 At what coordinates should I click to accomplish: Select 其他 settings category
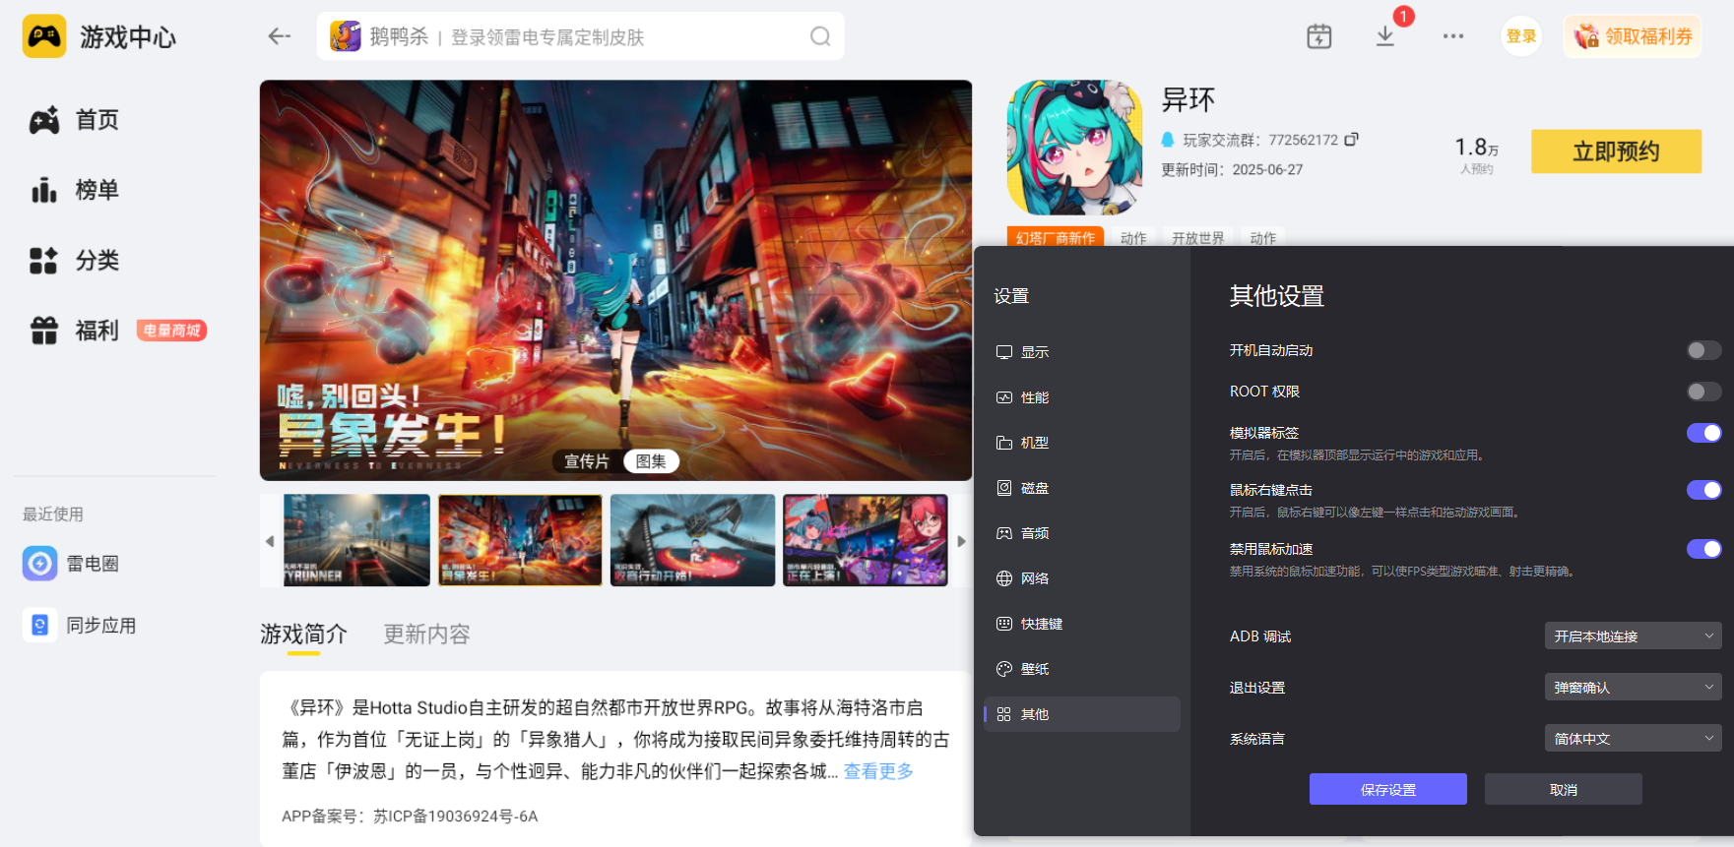click(1082, 714)
